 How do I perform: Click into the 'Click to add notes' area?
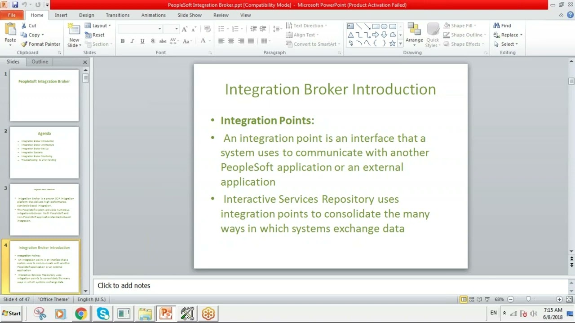click(x=330, y=285)
